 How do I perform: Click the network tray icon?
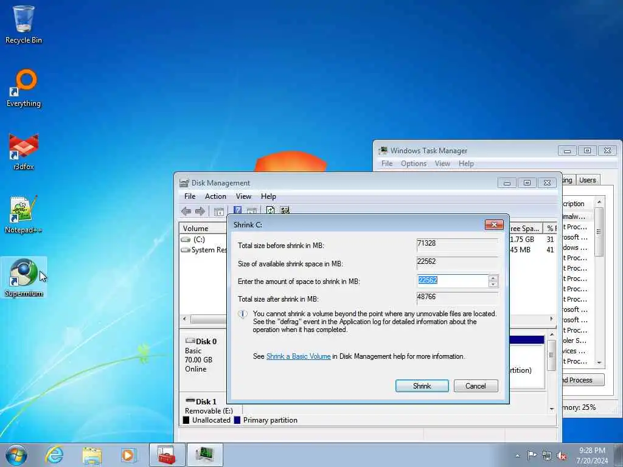pos(547,456)
